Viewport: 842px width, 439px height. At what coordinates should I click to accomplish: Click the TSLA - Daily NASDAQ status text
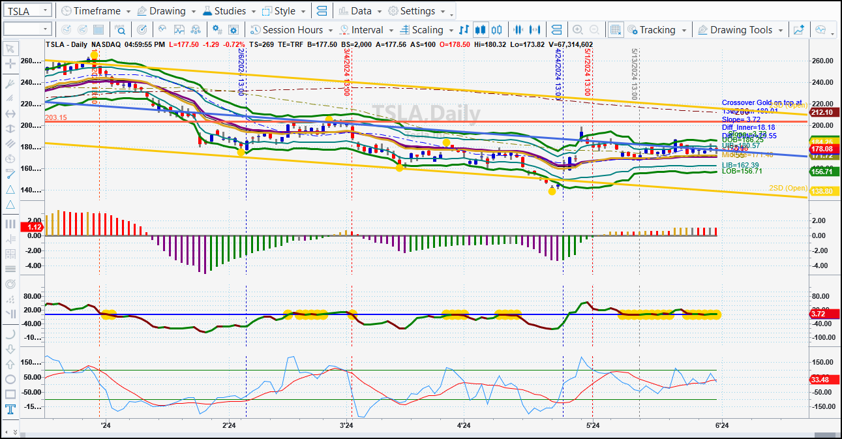click(x=82, y=44)
